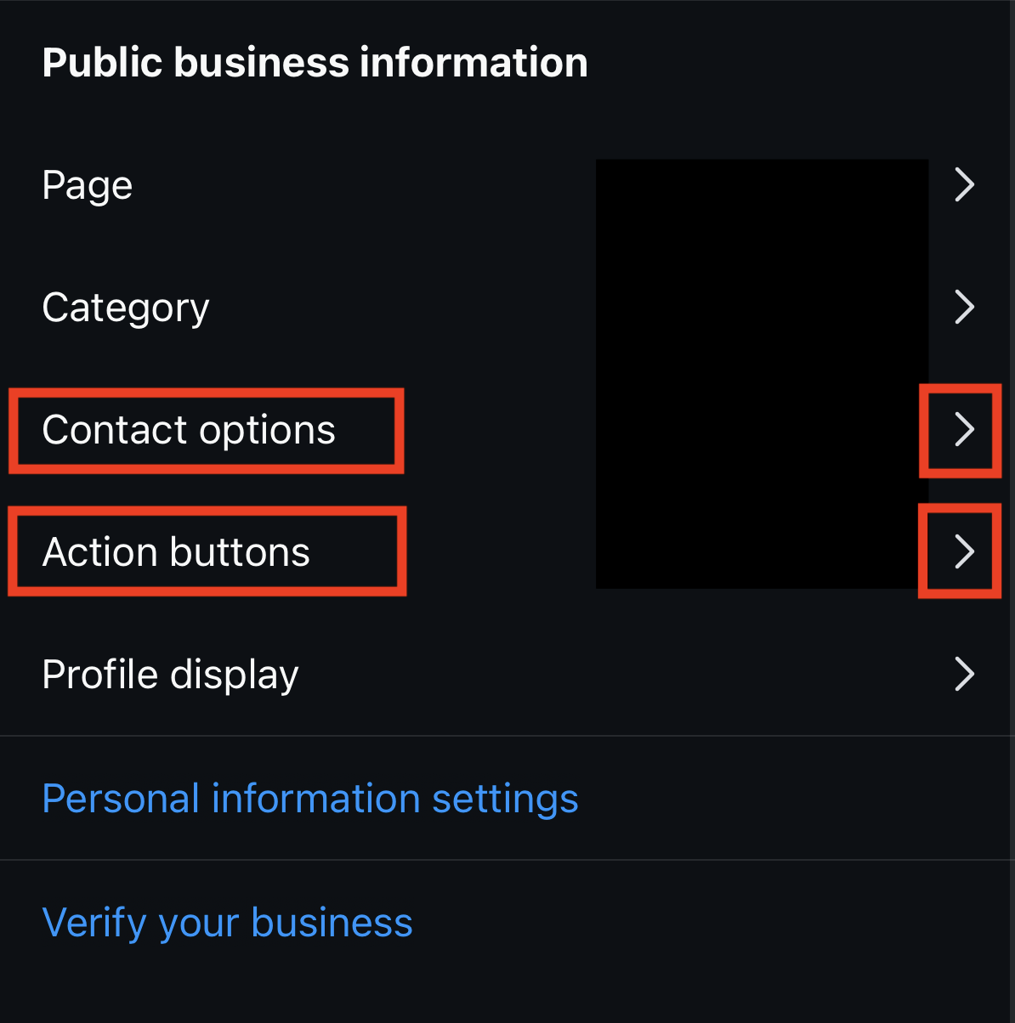Click the word "Verify" in the bottom link
The width and height of the screenshot is (1015, 1023).
point(94,923)
